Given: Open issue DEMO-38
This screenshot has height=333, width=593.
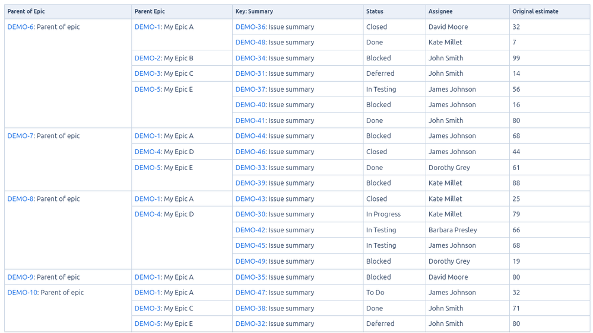Looking at the screenshot, I should (250, 308).
